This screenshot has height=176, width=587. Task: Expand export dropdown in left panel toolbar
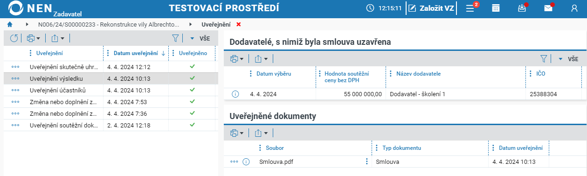(58, 38)
